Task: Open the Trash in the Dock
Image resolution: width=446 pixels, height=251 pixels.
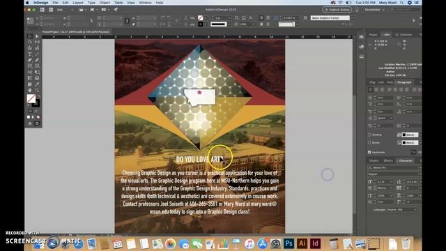Action: [406, 243]
